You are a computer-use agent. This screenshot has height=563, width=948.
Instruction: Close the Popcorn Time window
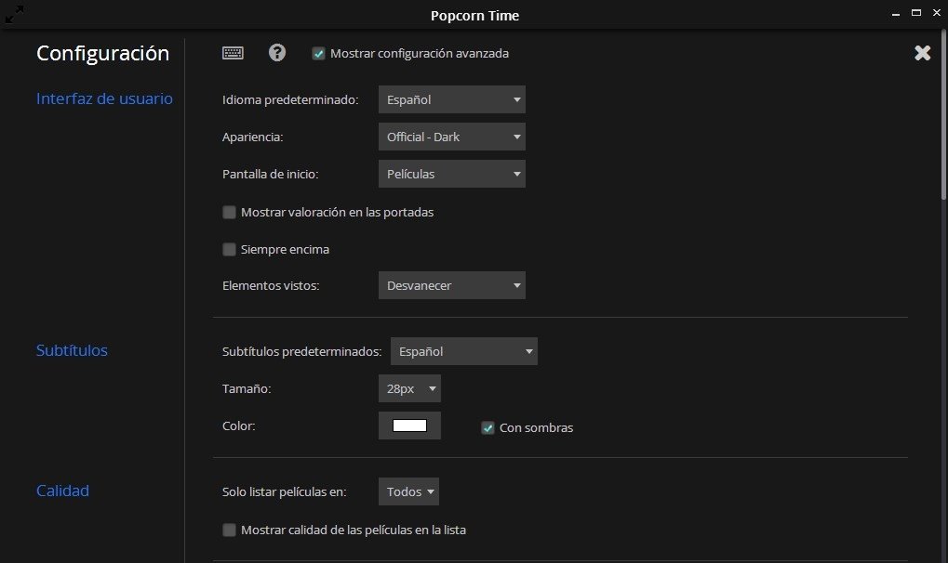[937, 13]
